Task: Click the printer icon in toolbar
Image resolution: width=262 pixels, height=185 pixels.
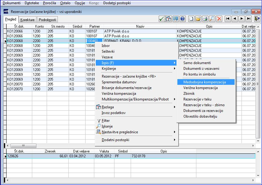Action: 205,19
